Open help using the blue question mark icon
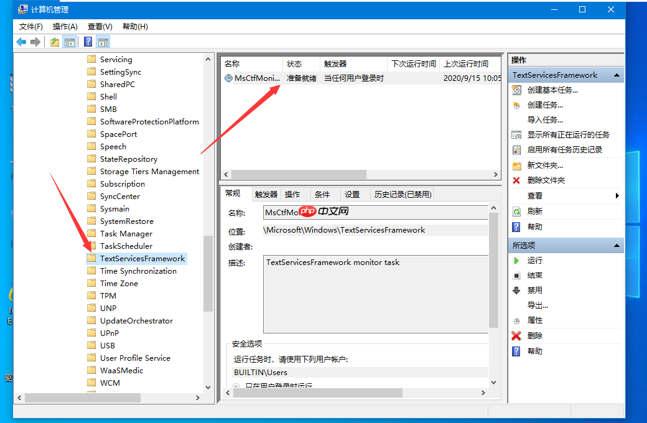The height and width of the screenshot is (423, 647). pyautogui.click(x=88, y=42)
